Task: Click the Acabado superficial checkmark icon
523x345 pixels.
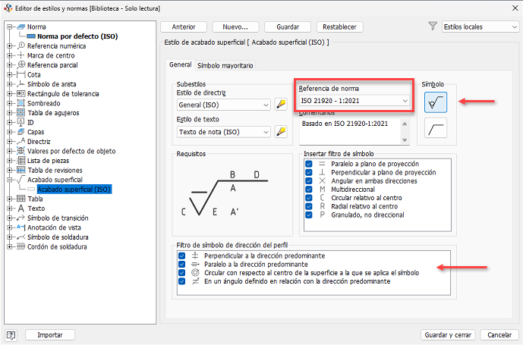Action: (x=21, y=180)
